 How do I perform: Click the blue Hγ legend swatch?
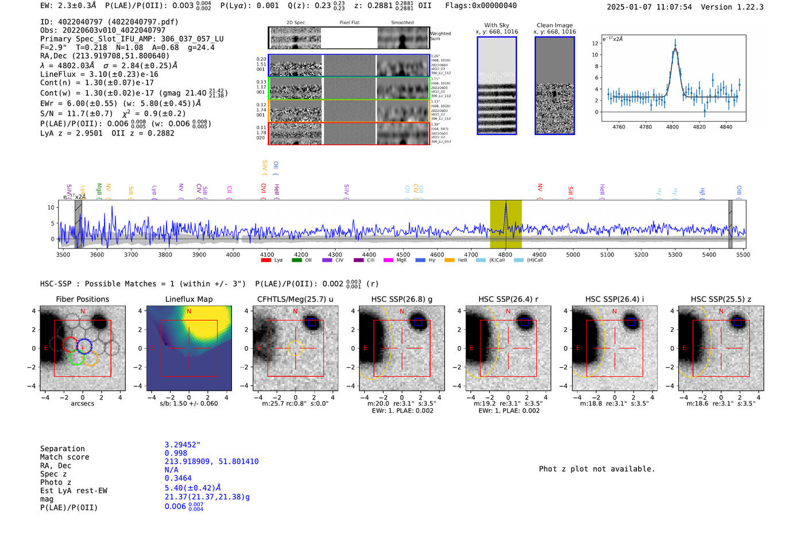[420, 260]
